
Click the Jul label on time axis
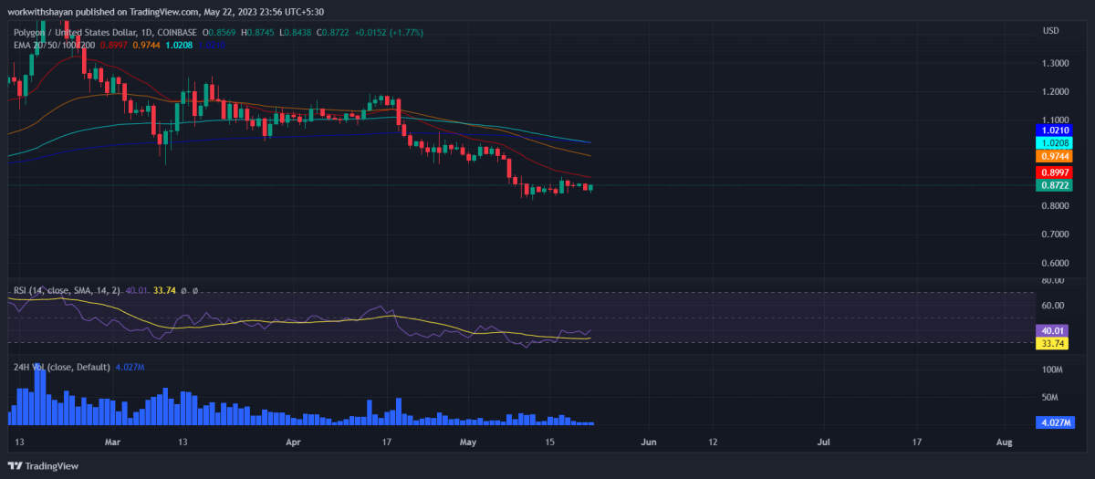pos(823,442)
